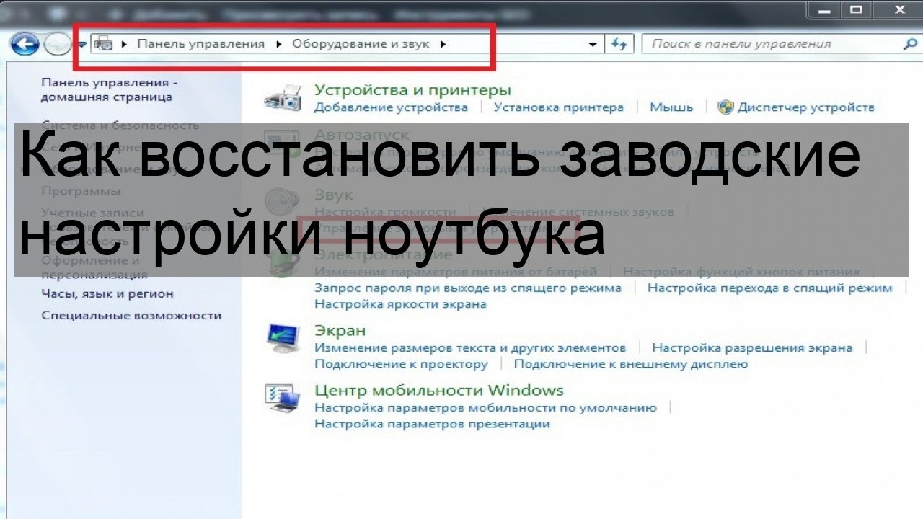The image size is (923, 519).
Task: Open the Devices and Printers icon
Action: pyautogui.click(x=283, y=97)
